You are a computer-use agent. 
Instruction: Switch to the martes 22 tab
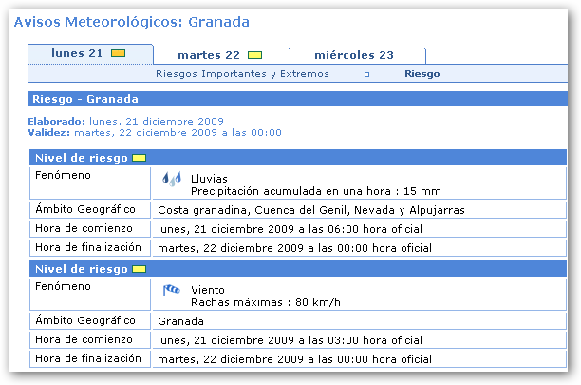[208, 55]
